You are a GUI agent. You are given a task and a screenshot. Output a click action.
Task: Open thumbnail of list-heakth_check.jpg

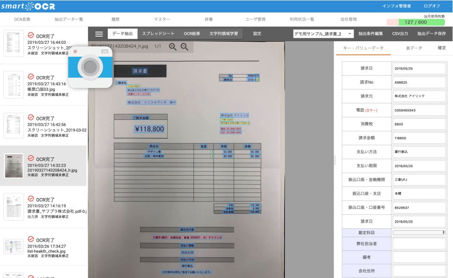pos(14,247)
